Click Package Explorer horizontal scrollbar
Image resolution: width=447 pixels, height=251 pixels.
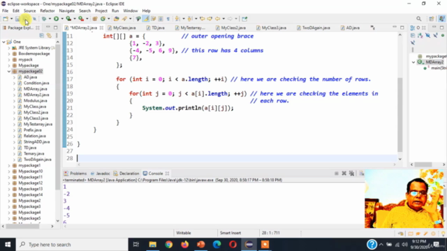coord(22,227)
